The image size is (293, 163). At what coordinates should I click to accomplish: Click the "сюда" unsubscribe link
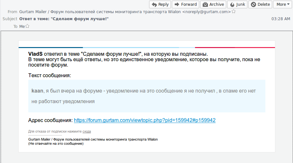click(x=86, y=132)
